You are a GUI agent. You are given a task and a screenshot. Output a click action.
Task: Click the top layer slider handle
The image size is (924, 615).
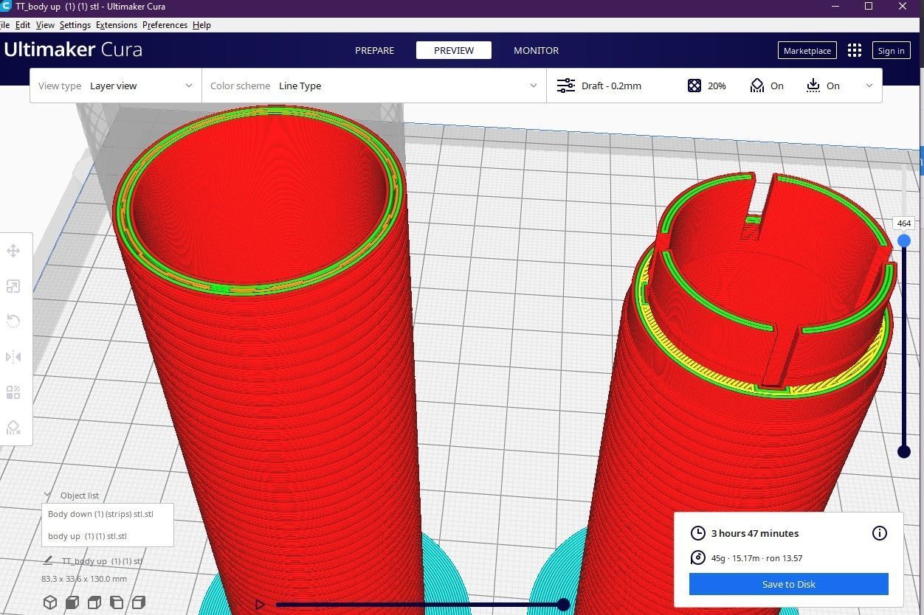click(904, 241)
